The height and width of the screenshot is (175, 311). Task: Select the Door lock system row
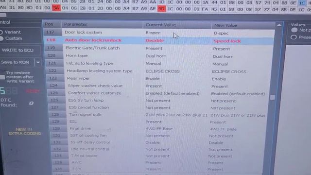159,33
